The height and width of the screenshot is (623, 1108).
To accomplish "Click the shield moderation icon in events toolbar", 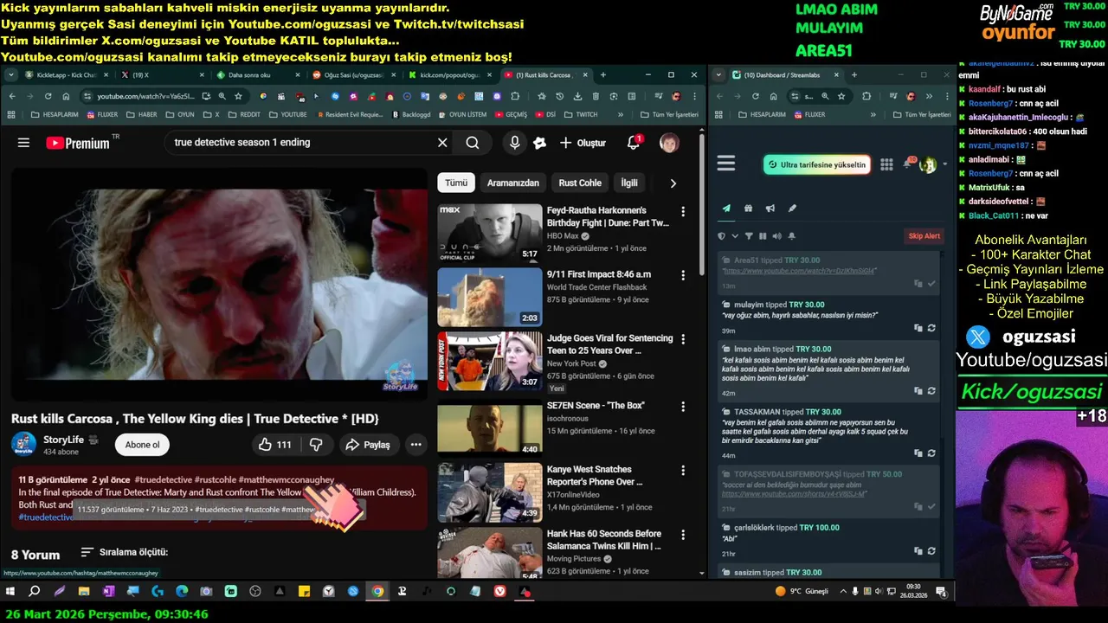I will [x=722, y=236].
